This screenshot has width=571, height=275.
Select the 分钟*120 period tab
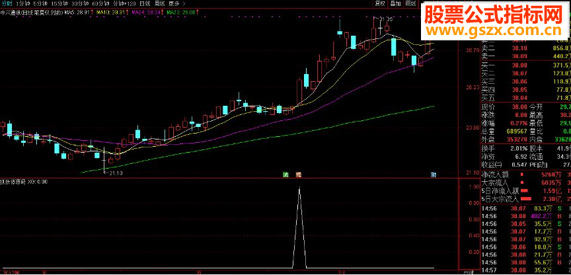pyautogui.click(x=124, y=4)
